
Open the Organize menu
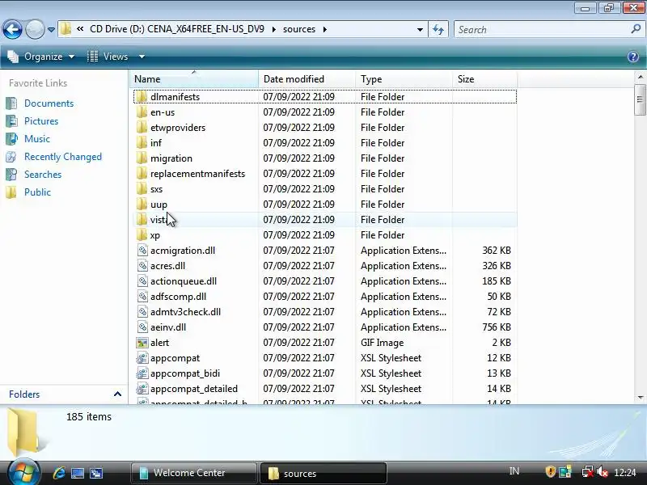pyautogui.click(x=41, y=57)
